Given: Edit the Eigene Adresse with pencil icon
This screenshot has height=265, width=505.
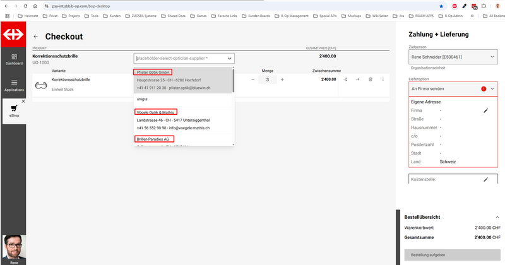Looking at the screenshot, I should (x=486, y=110).
